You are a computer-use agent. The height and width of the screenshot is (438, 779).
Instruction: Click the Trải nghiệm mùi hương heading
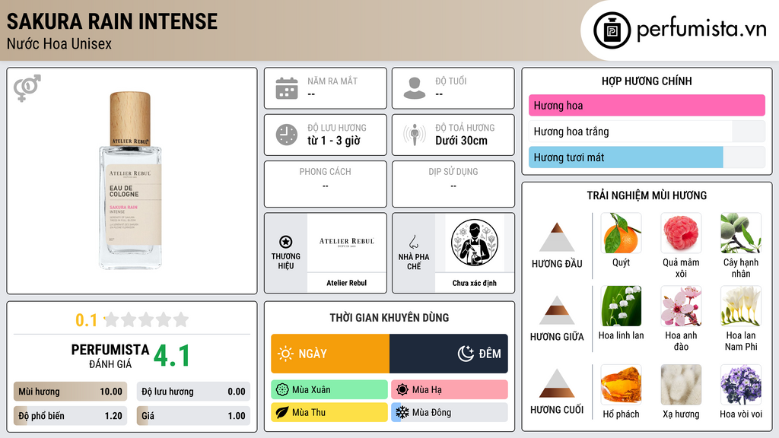coord(647,195)
